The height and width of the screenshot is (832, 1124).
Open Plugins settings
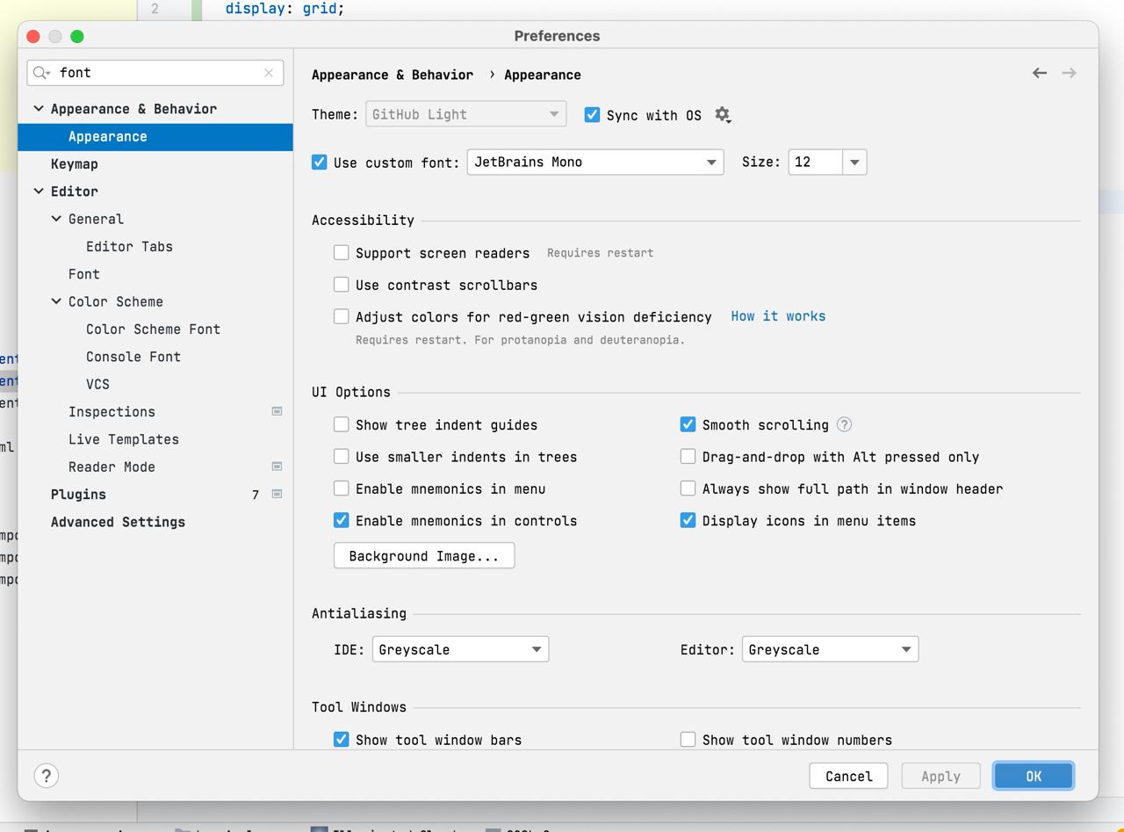tap(78, 495)
